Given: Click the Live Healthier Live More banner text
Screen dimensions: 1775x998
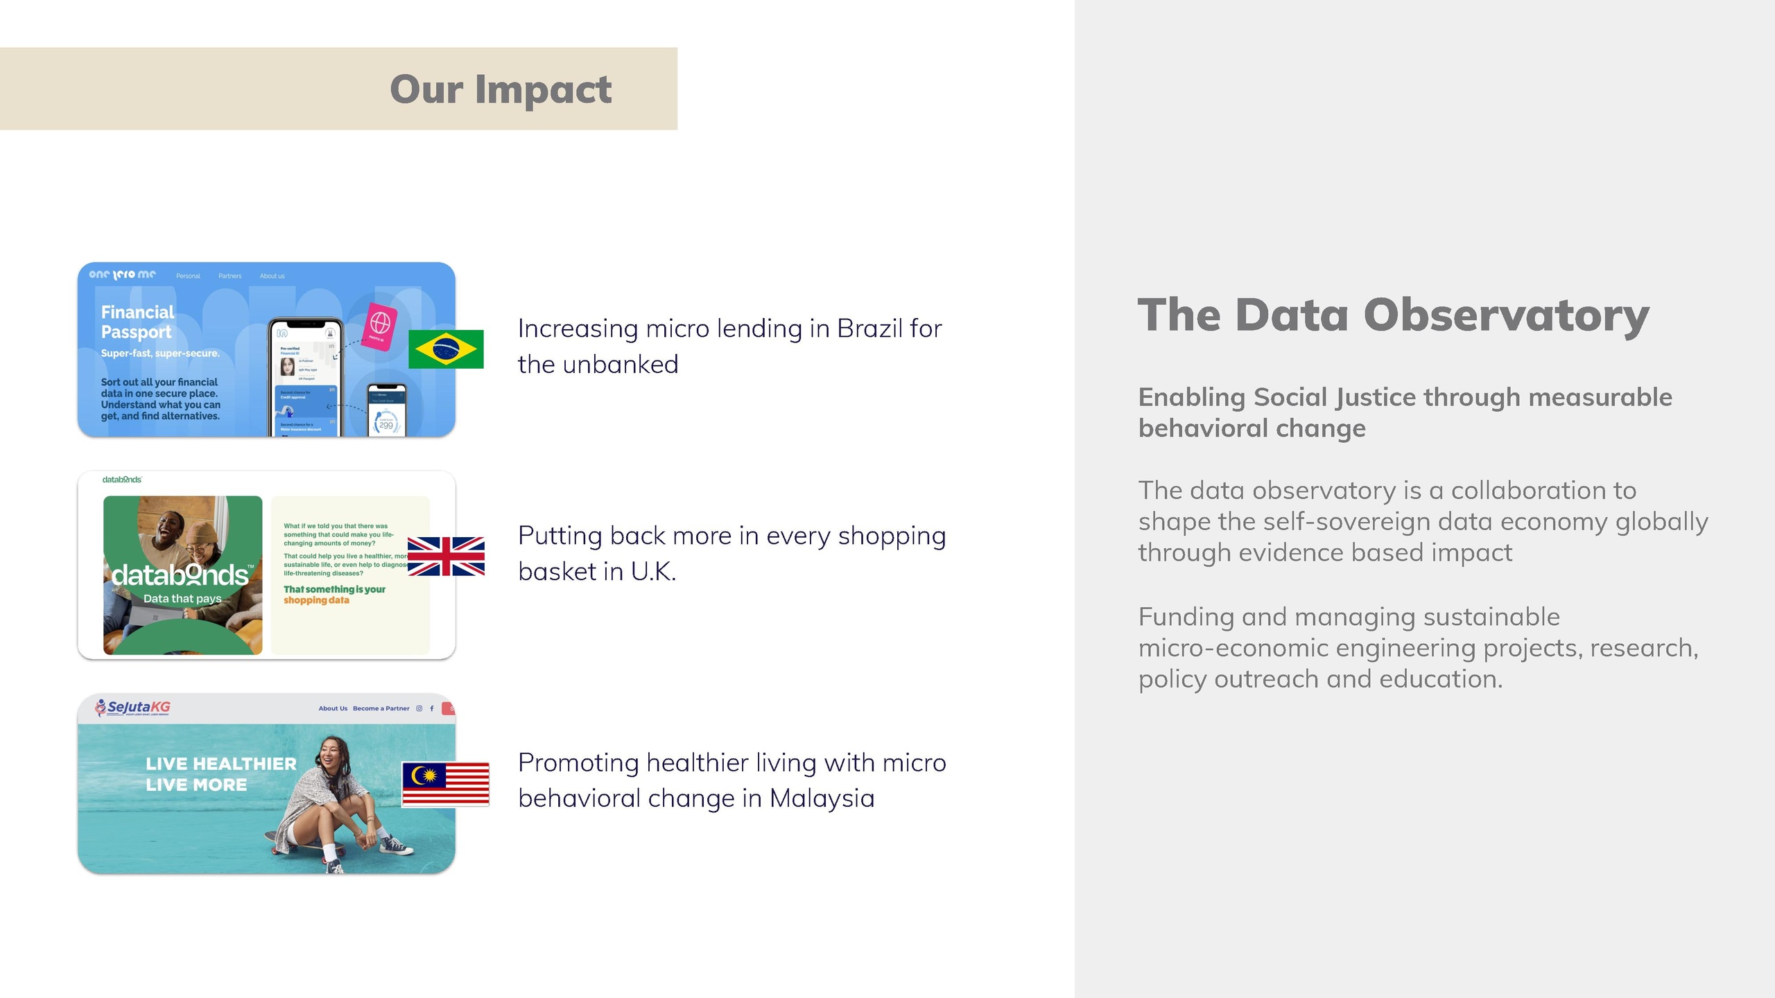Looking at the screenshot, I should pos(221,774).
